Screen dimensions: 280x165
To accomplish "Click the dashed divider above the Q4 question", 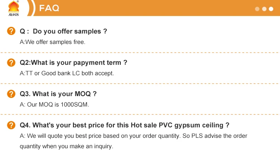I will pos(140,115).
